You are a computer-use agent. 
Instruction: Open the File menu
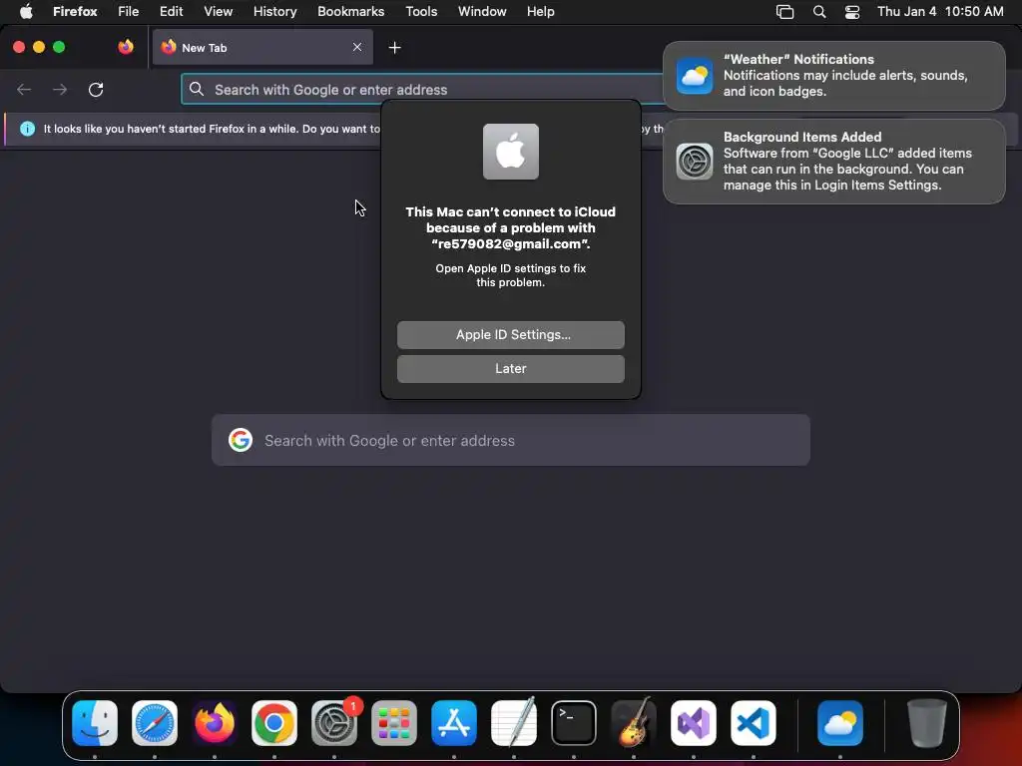click(129, 12)
